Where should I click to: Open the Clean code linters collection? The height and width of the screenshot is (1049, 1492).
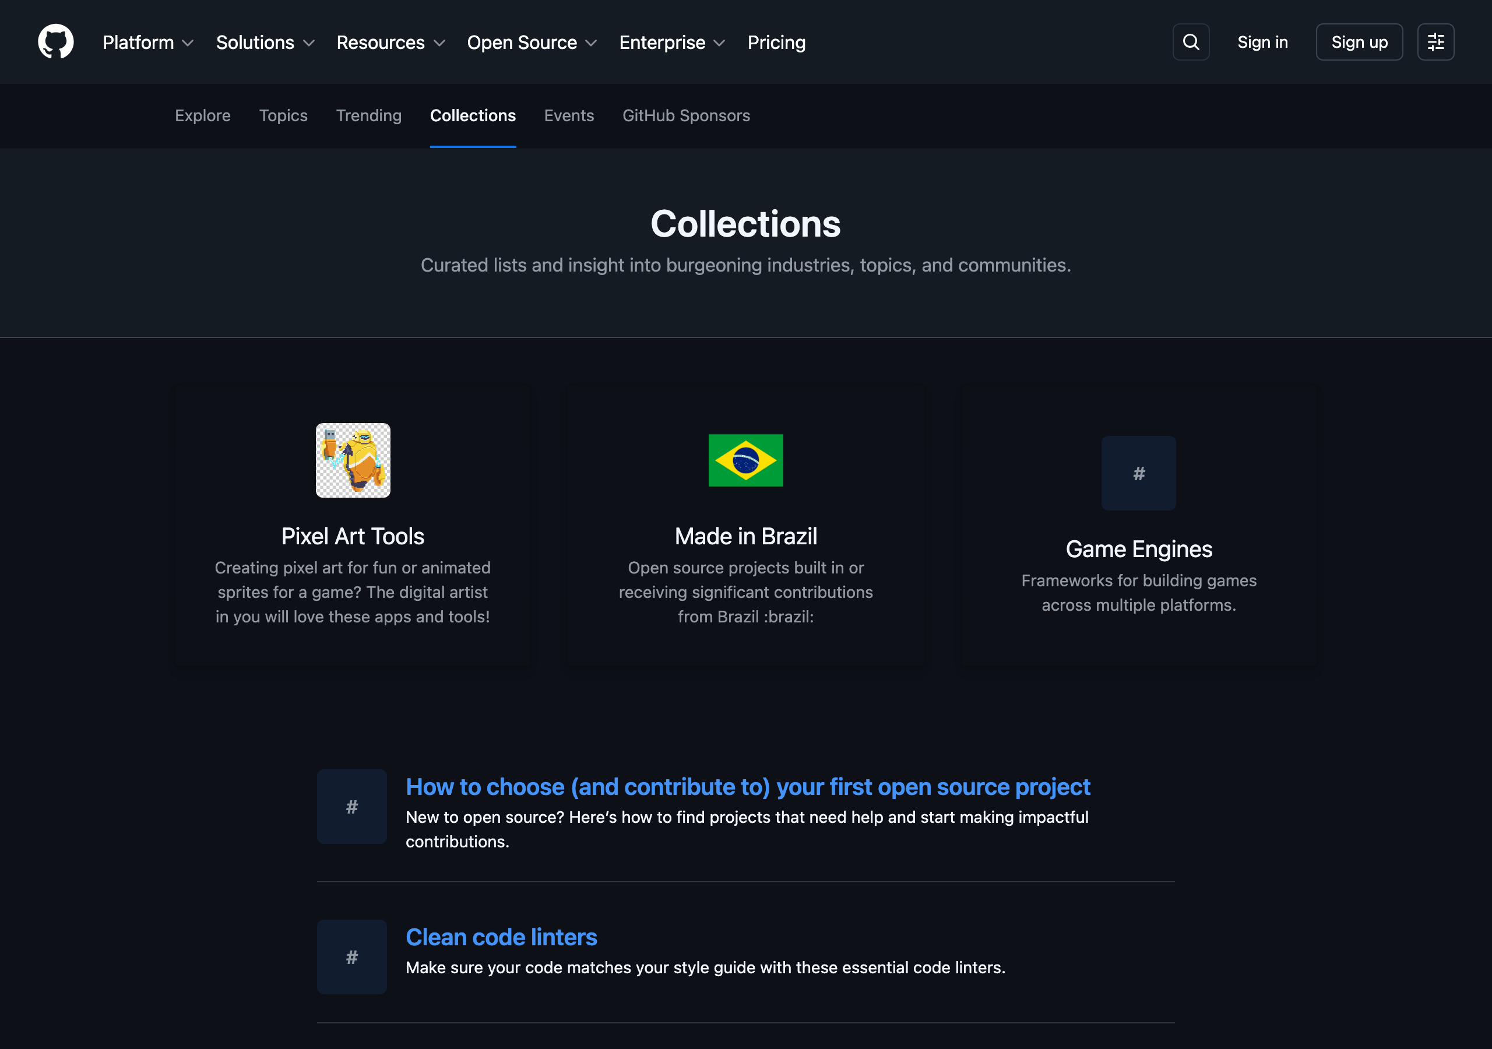click(x=501, y=937)
